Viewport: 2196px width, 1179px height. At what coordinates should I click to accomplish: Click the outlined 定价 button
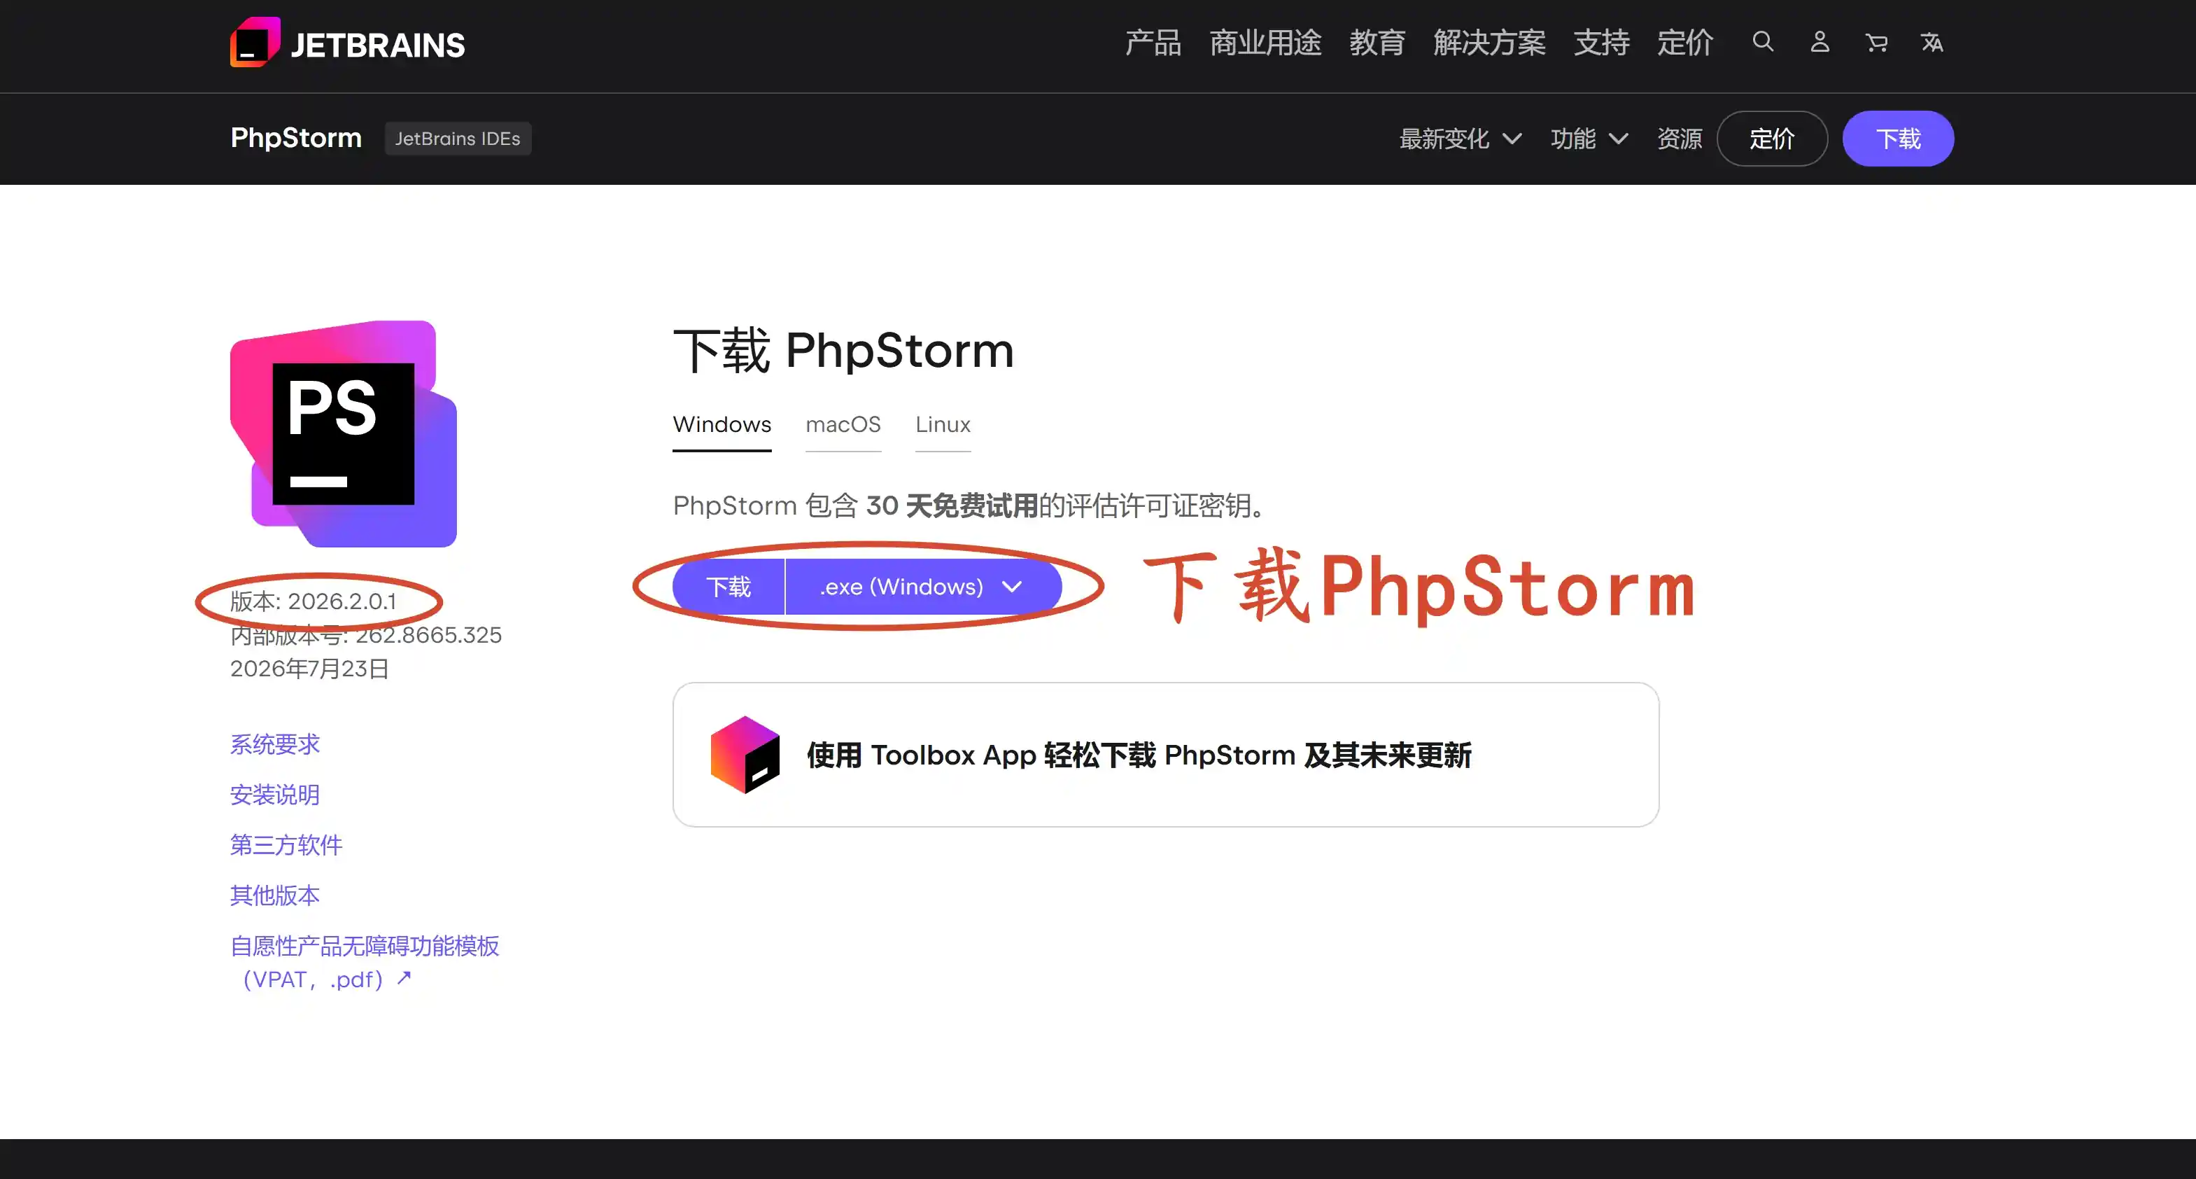tap(1771, 138)
